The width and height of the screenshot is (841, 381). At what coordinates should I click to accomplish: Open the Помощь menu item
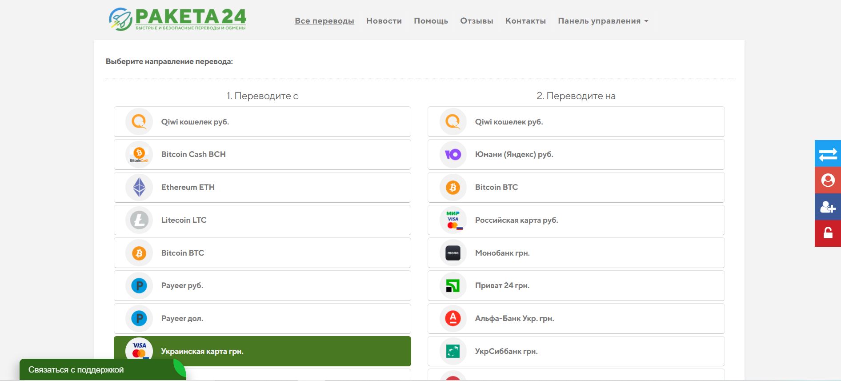click(x=431, y=21)
